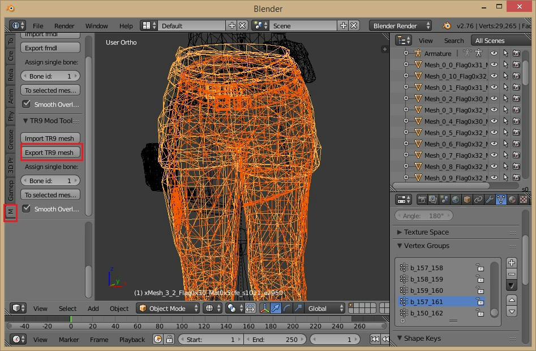Toggle the lock on vertex group b_157_161
The height and width of the screenshot is (351, 536).
click(479, 302)
